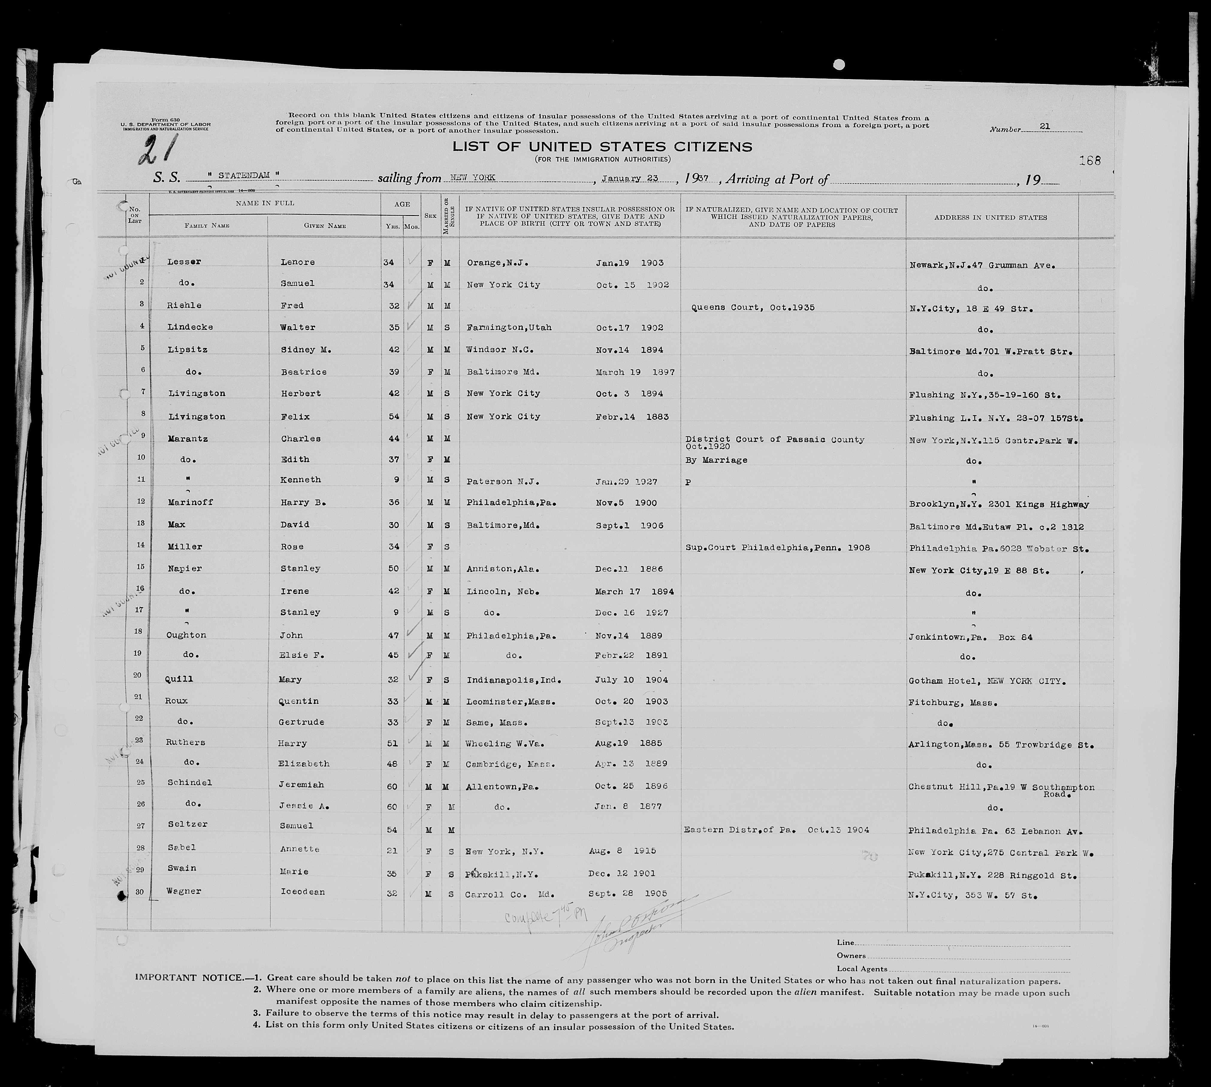This screenshot has height=1087, width=1211.
Task: Select family name 'Miller'
Action: coord(185,546)
